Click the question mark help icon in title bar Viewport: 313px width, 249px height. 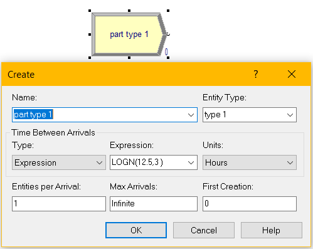click(256, 74)
